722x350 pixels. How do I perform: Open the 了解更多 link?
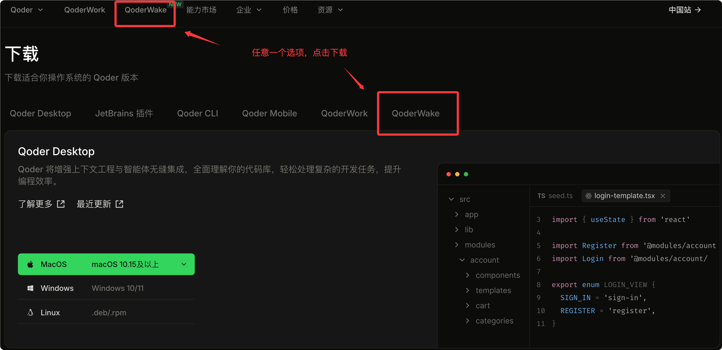point(41,204)
